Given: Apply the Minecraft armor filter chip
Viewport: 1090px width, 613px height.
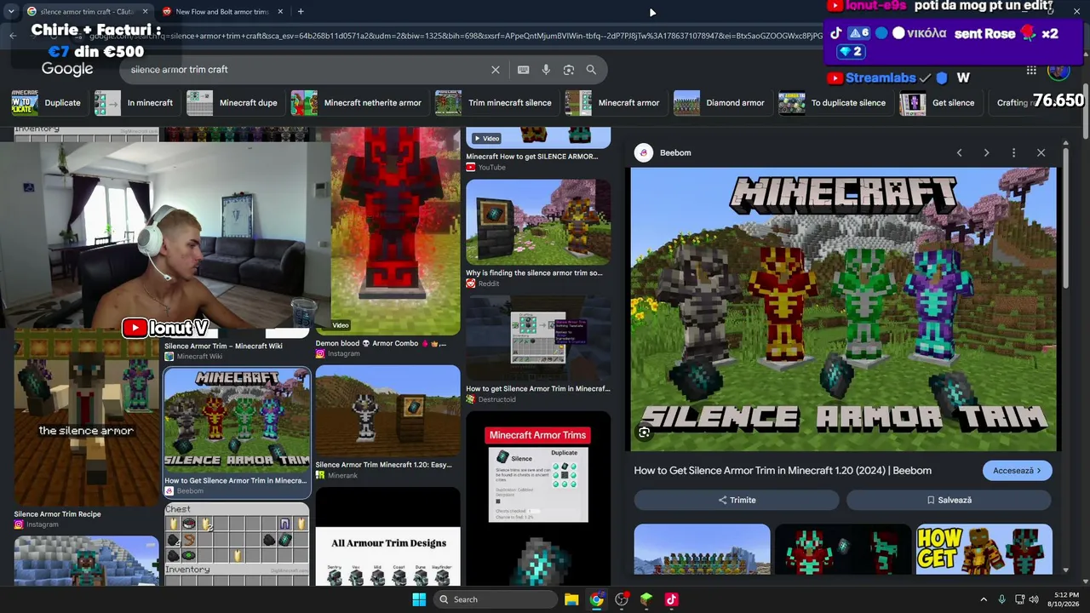Looking at the screenshot, I should pyautogui.click(x=614, y=103).
